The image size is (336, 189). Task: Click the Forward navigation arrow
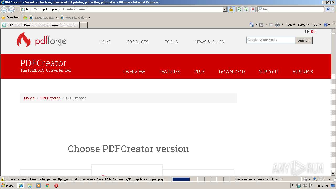point(11,9)
